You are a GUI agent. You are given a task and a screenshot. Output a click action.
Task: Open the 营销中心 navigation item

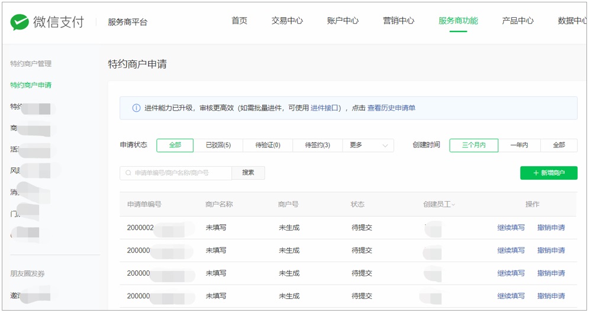point(398,21)
